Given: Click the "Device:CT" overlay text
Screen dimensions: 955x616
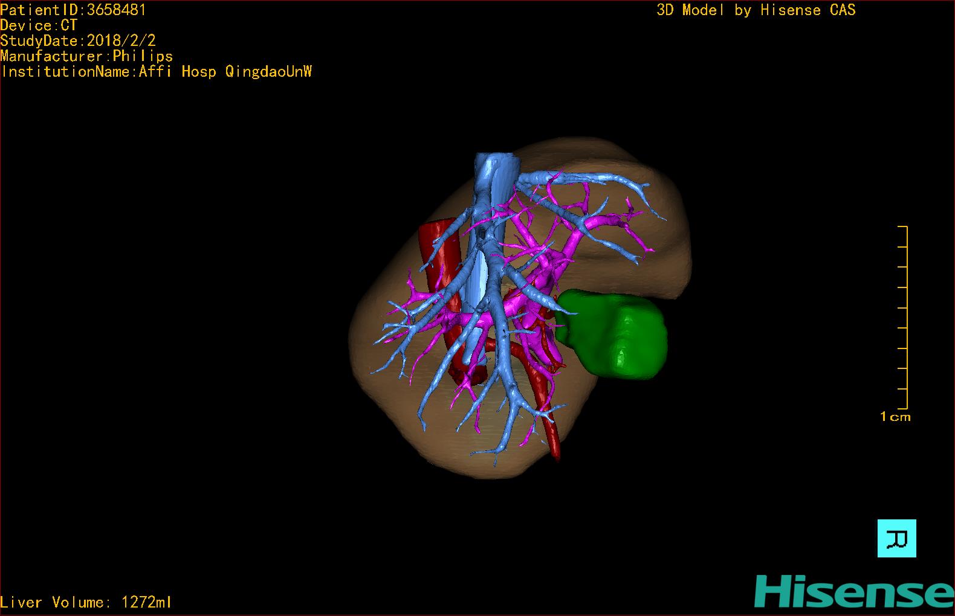Looking at the screenshot, I should 39,25.
